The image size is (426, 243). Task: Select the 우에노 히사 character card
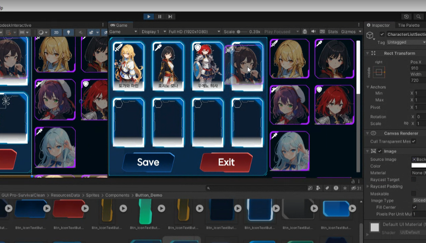click(207, 66)
